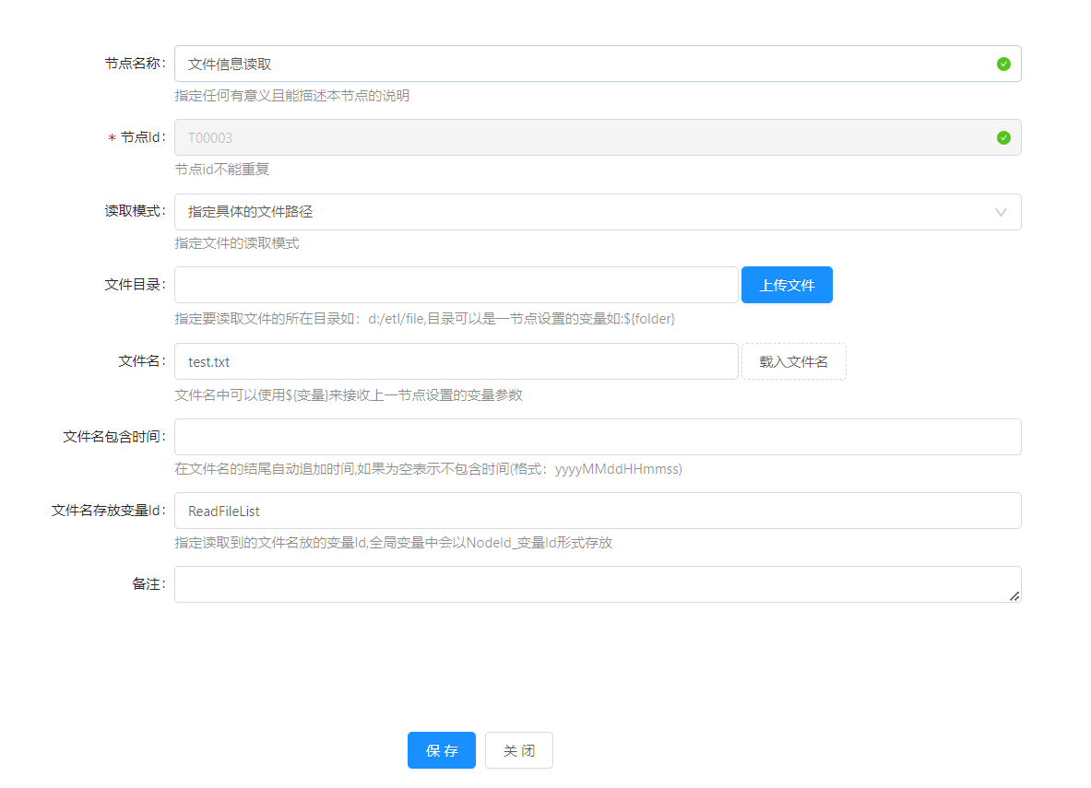Viewport: 1091px width, 788px height.
Task: Click the green checkmark in node name field
Action: pyautogui.click(x=1003, y=65)
